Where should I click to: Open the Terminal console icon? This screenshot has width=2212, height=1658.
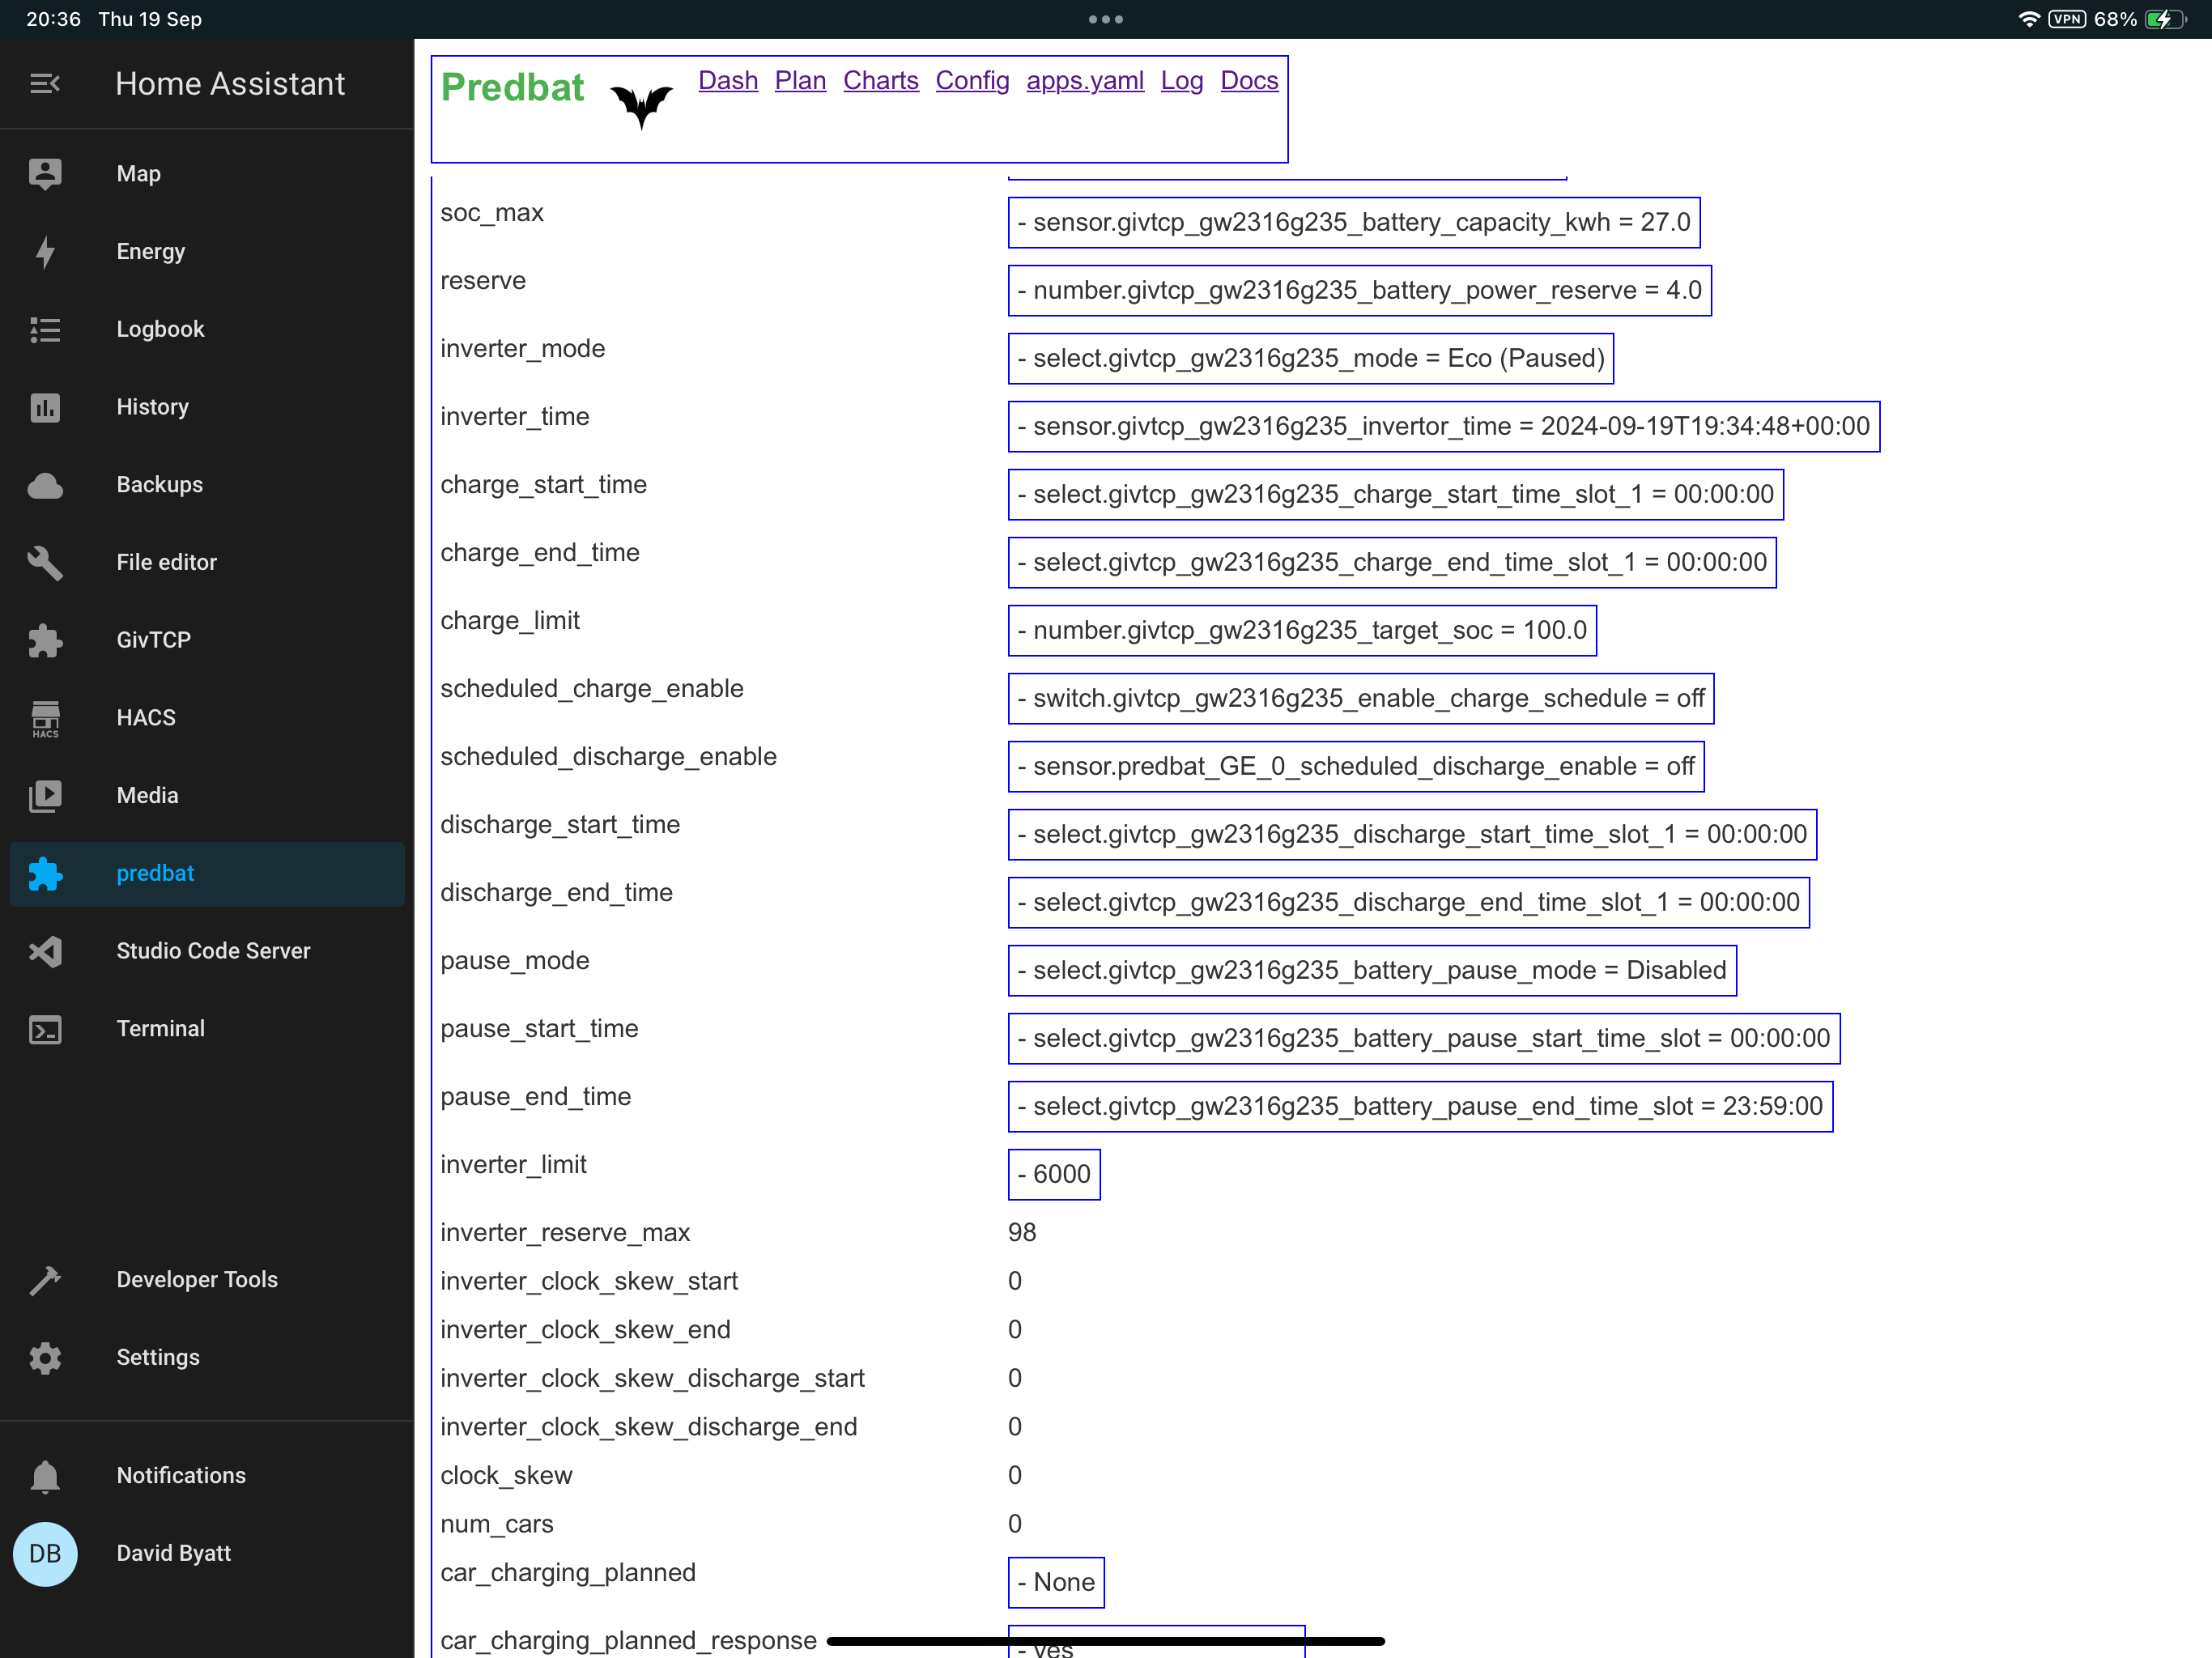coord(45,1029)
